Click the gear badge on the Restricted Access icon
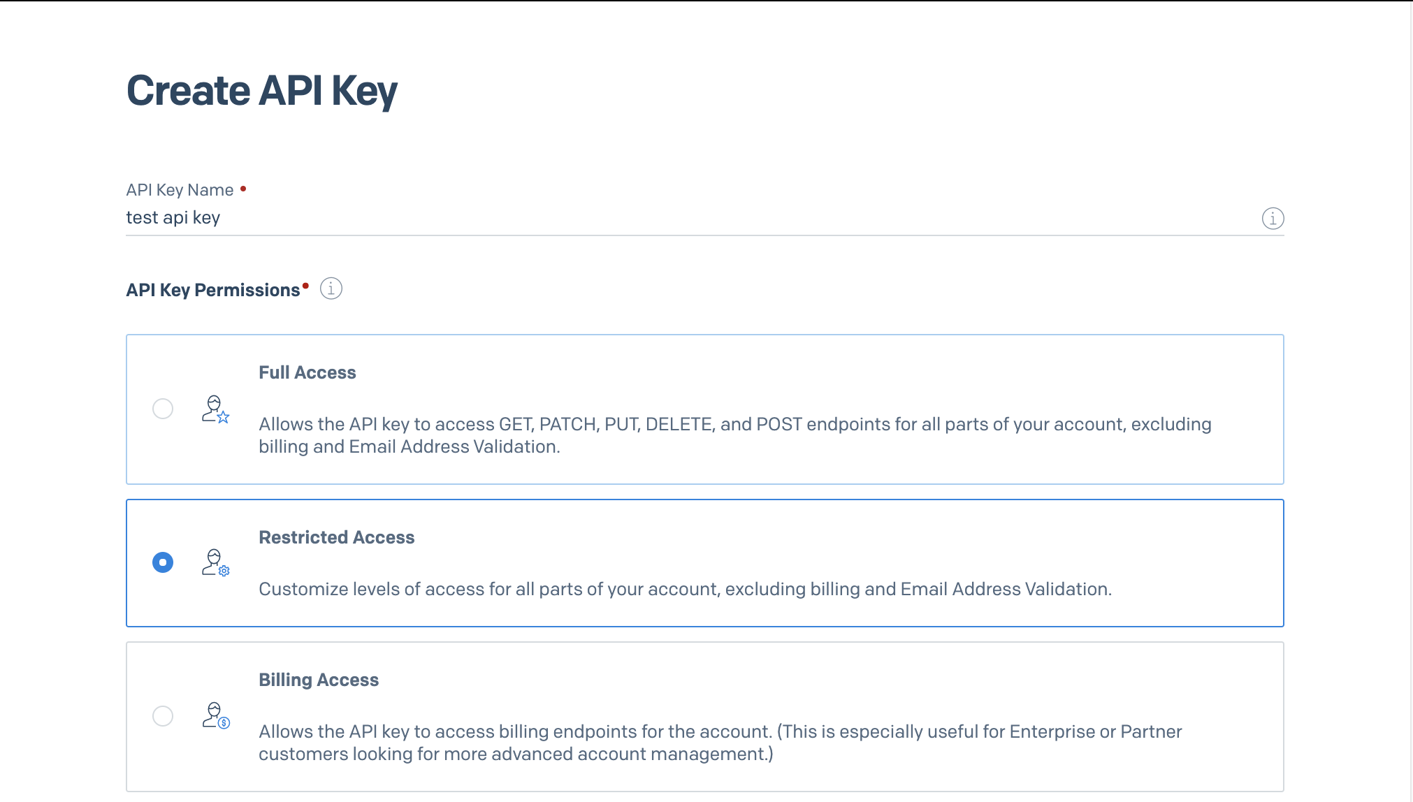 coord(224,571)
